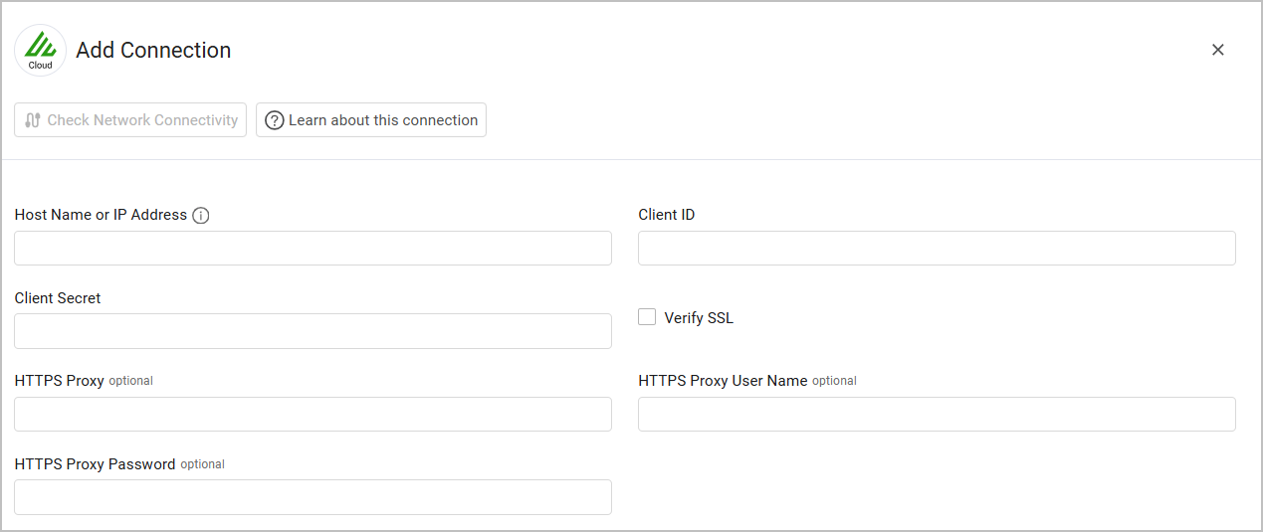Click the Verify SSL label text
Image resolution: width=1263 pixels, height=532 pixels.
coord(699,318)
